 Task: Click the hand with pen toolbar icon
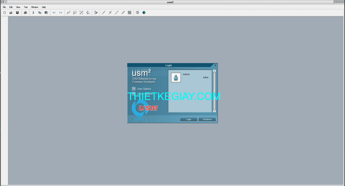point(96,13)
